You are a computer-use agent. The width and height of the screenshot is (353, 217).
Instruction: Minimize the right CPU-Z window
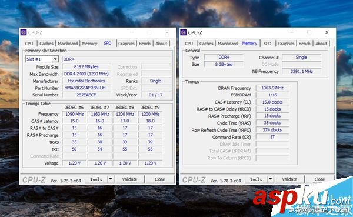pos(292,32)
